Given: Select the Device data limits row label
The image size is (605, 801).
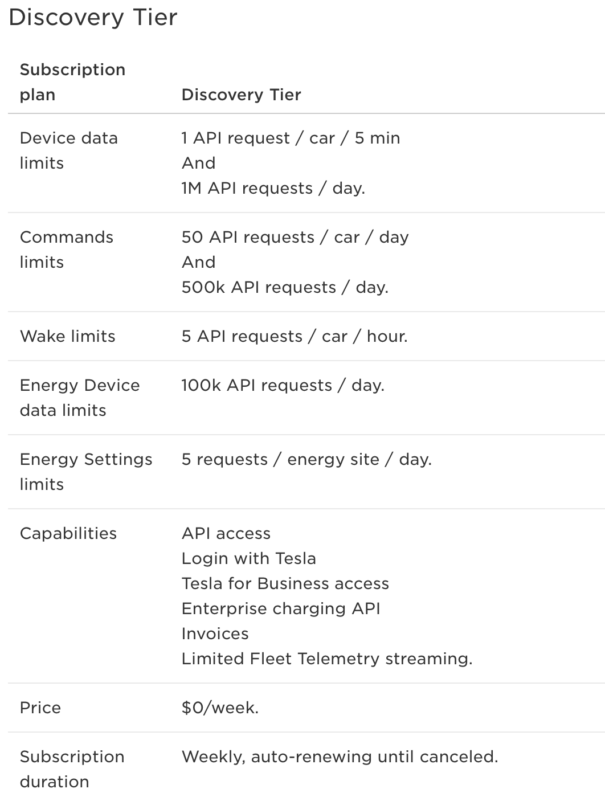Looking at the screenshot, I should point(68,150).
